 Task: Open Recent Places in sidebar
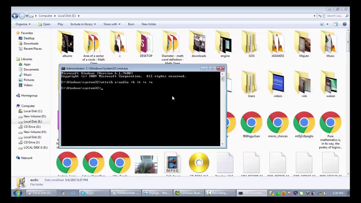coord(33,49)
